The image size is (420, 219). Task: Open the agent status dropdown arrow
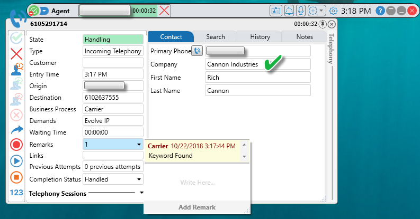coord(44,11)
